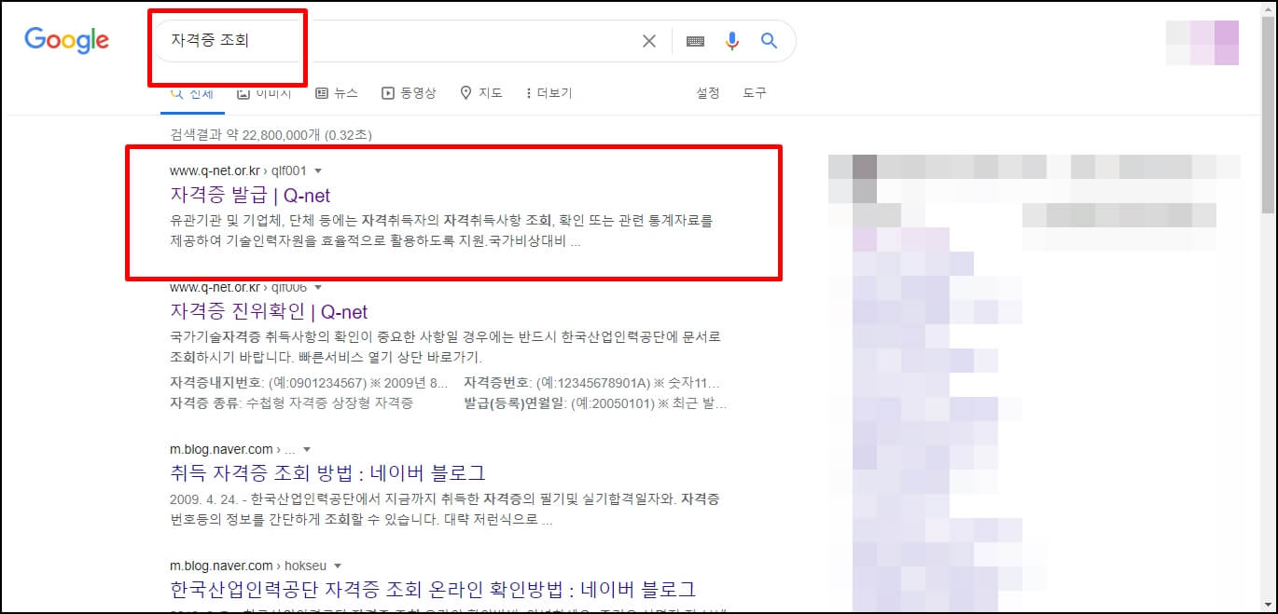Click the www.q-net.or.kr › qlf001 URL
The width and height of the screenshot is (1278, 614).
(238, 171)
